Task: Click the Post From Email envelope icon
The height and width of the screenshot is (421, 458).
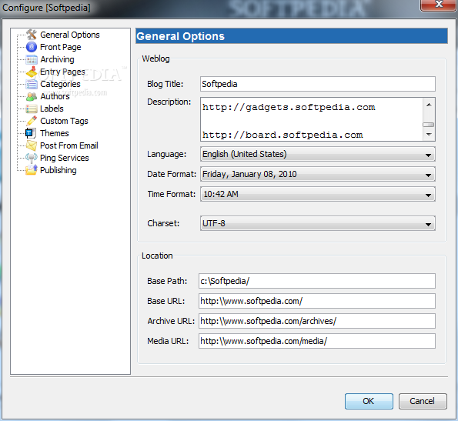Action: coord(32,145)
